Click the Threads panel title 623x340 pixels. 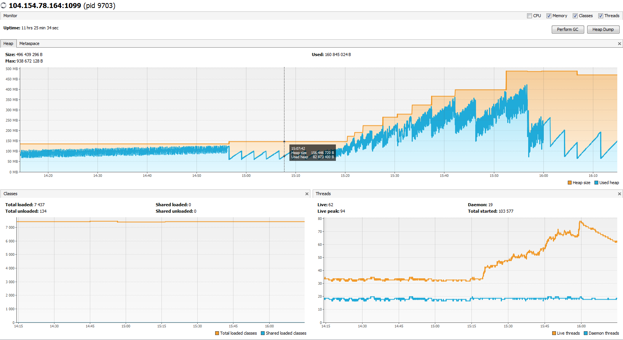pyautogui.click(x=323, y=194)
